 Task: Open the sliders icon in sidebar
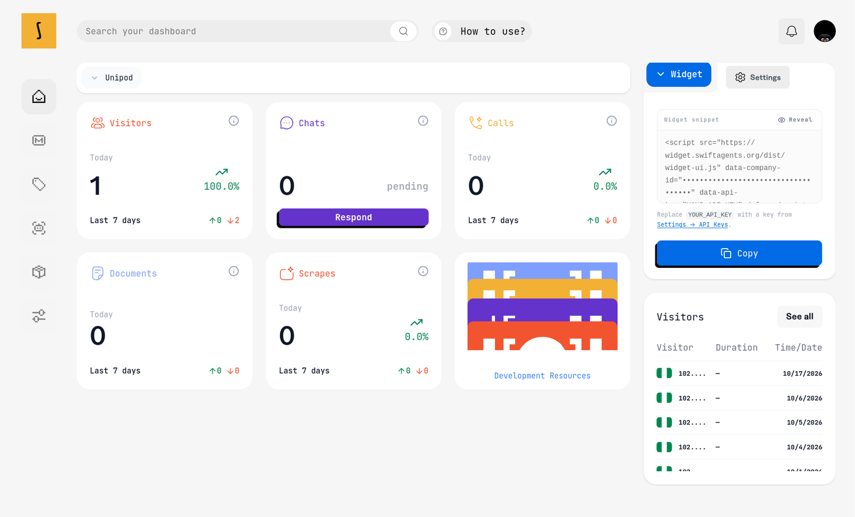click(x=39, y=316)
